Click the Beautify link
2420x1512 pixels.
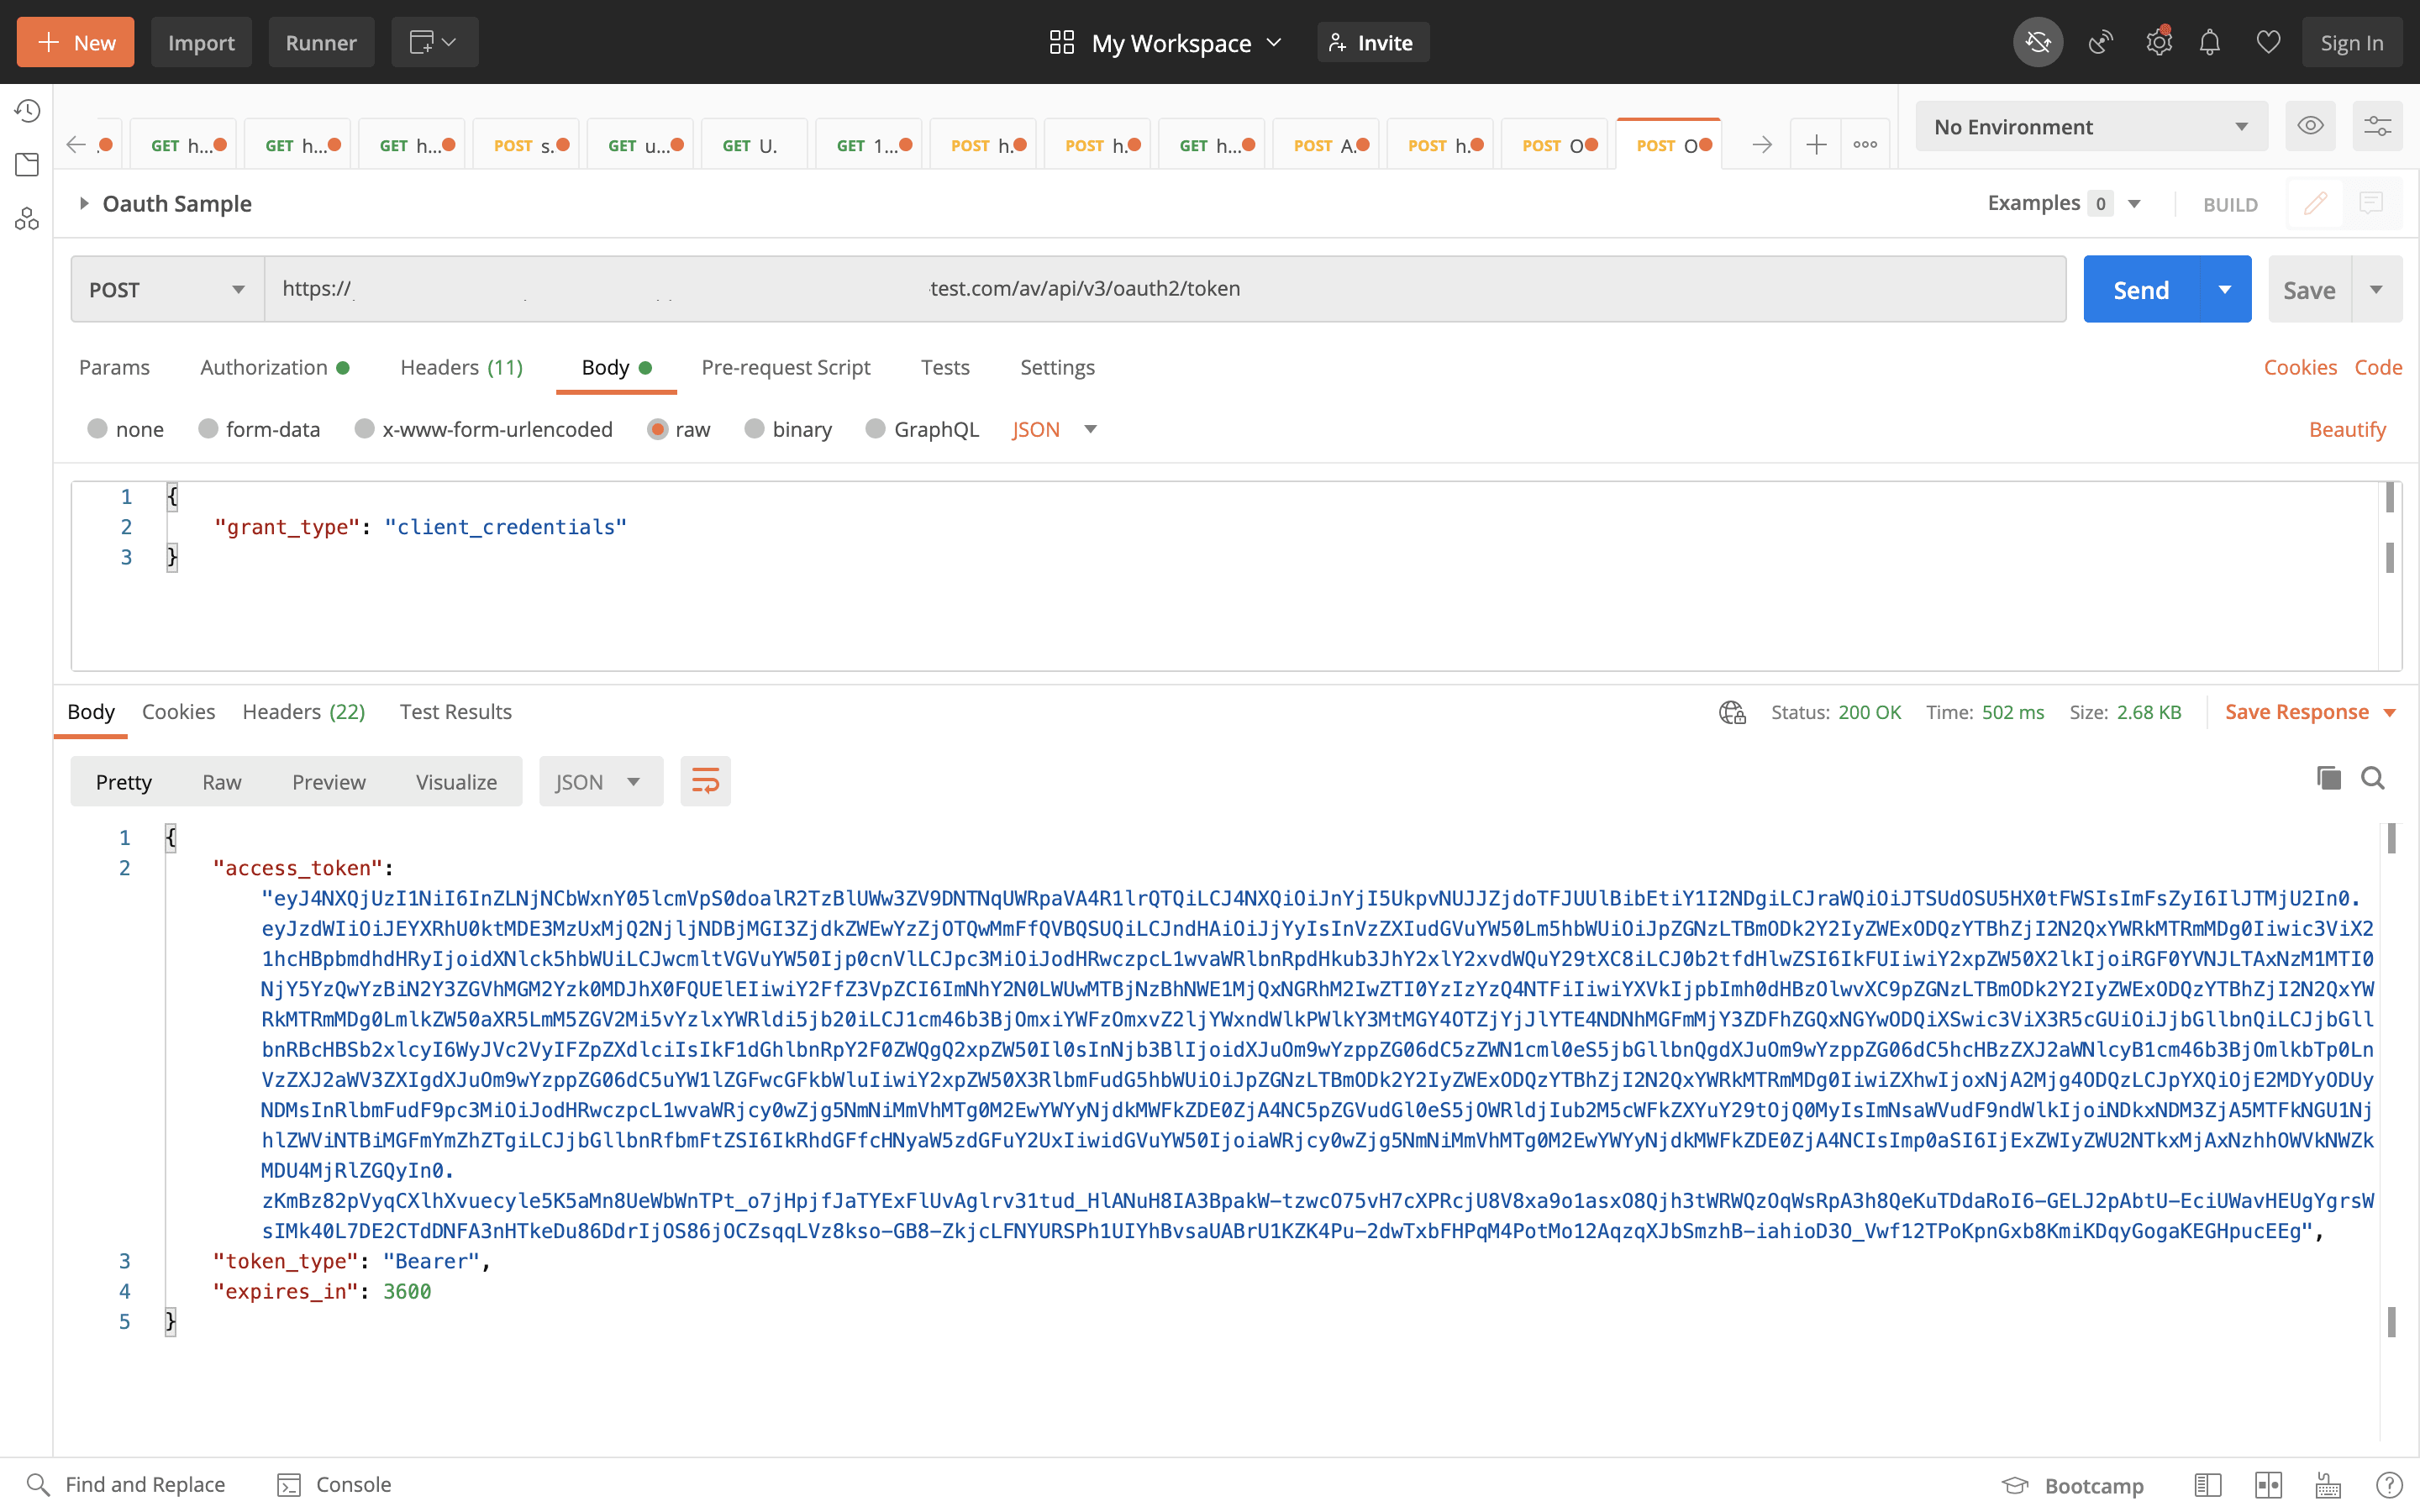[x=2347, y=429]
